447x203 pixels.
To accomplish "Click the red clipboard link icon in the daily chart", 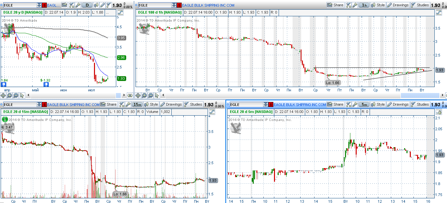I will (x=45, y=5).
